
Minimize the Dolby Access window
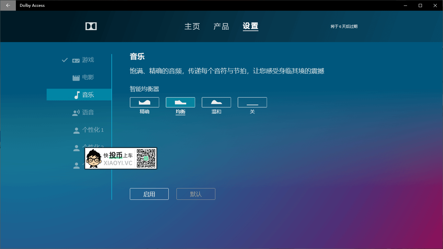(x=405, y=5)
